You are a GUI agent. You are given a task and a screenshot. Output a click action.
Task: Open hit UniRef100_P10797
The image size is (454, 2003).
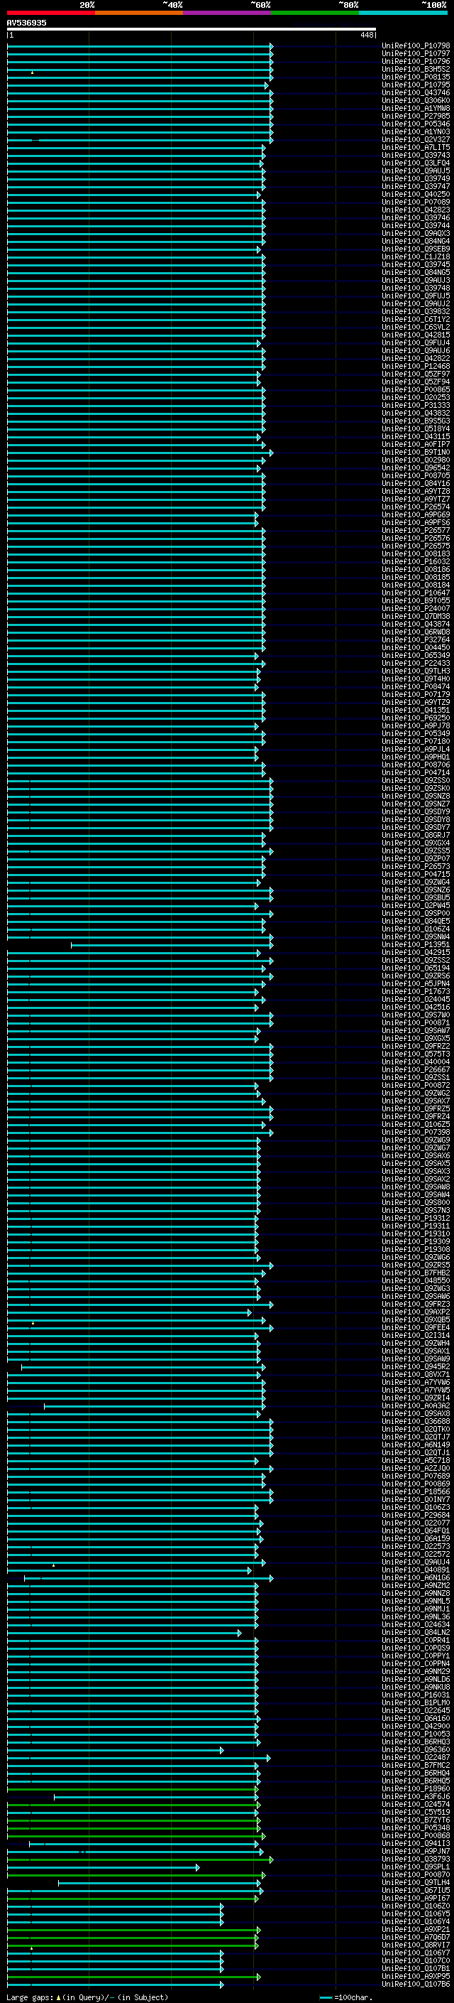[x=416, y=54]
